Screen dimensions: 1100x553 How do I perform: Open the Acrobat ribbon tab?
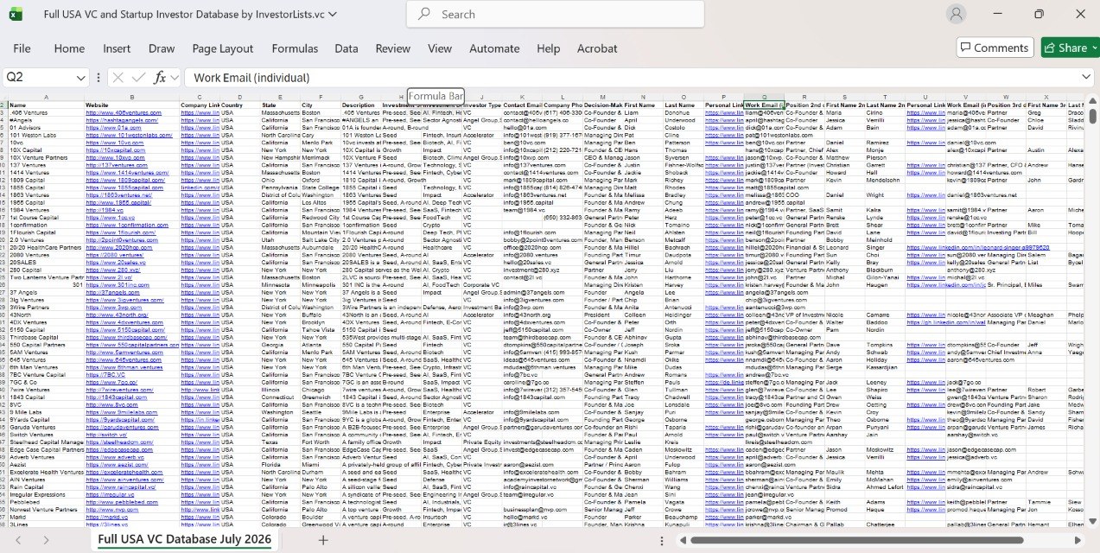[x=597, y=48]
